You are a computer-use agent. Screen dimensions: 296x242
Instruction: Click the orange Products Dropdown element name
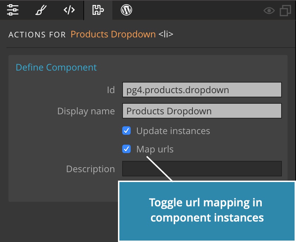coord(113,34)
